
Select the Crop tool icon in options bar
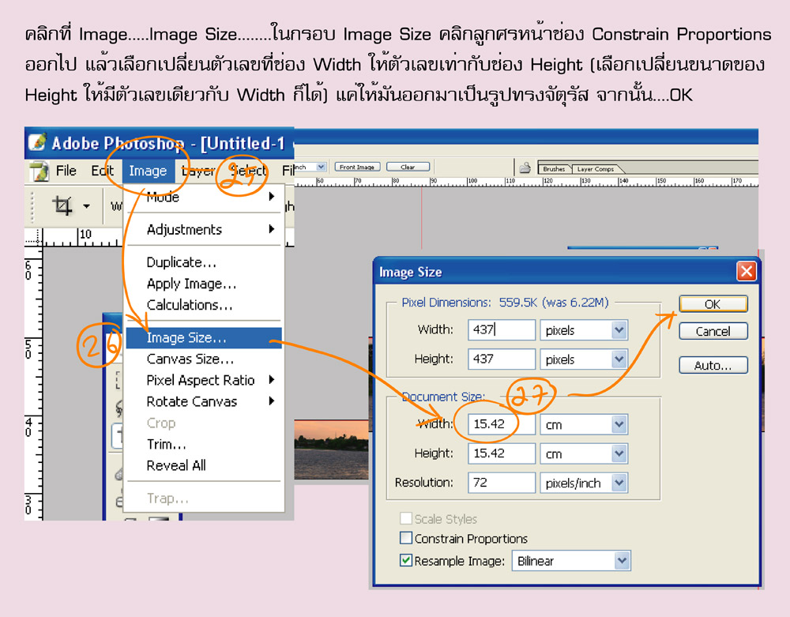pyautogui.click(x=62, y=206)
